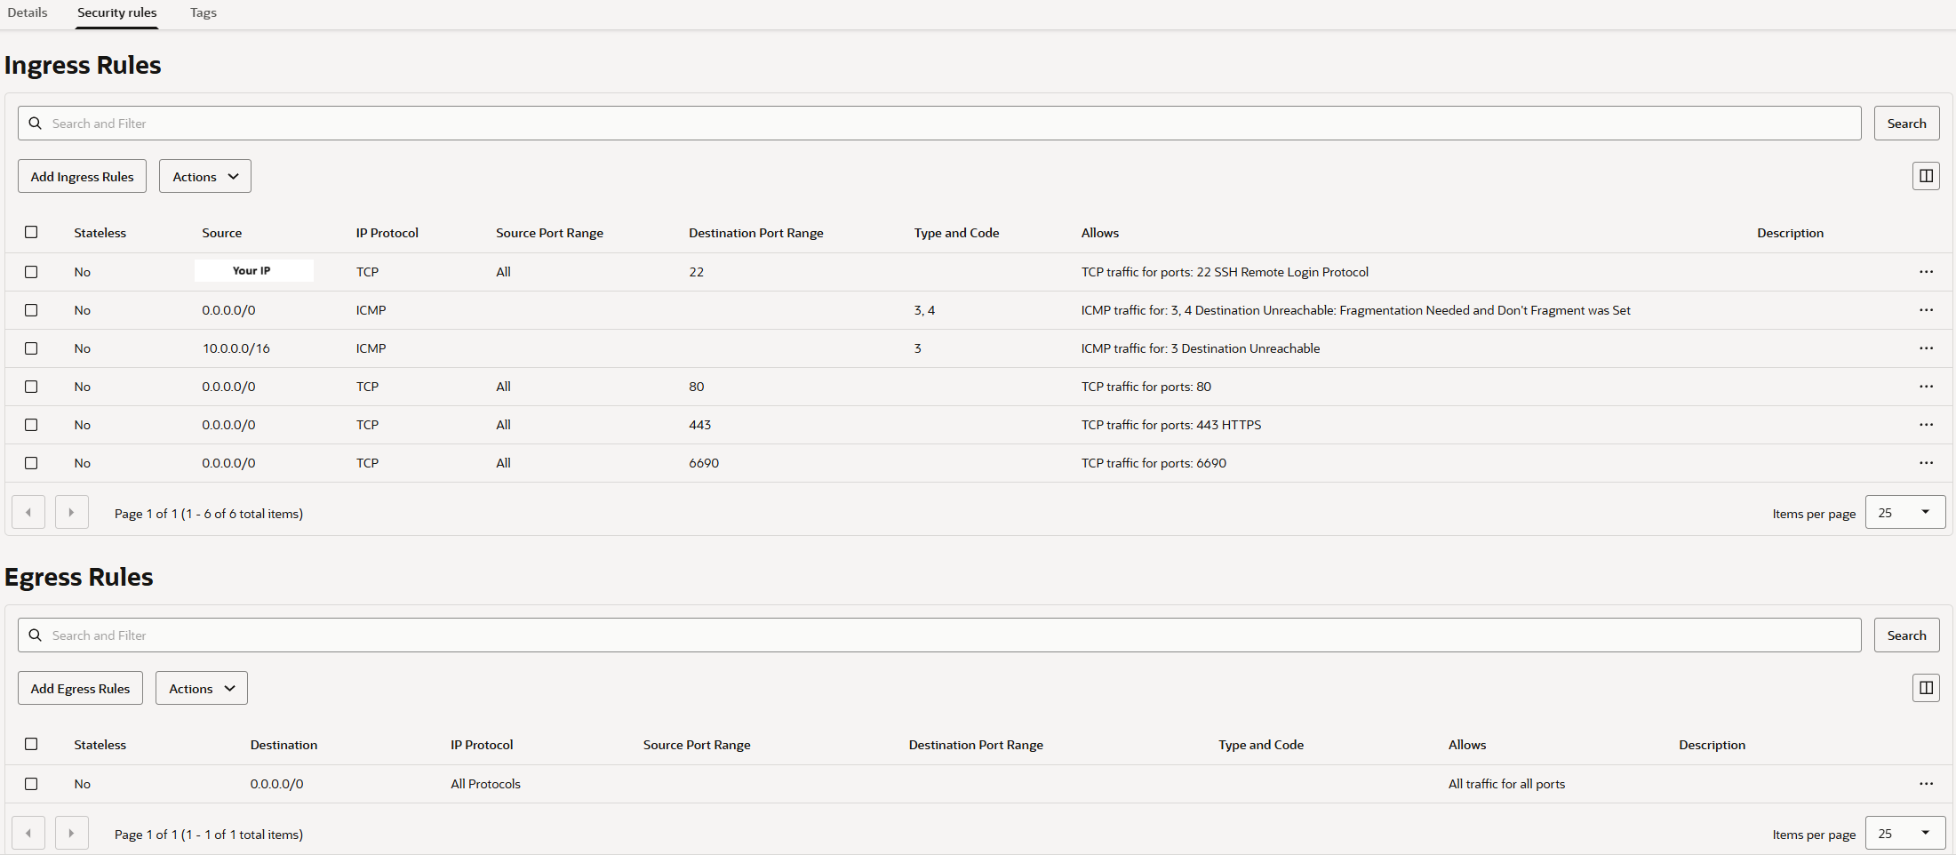1956x855 pixels.
Task: Open the three-dot menu for port 6690 rule
Action: click(x=1925, y=463)
